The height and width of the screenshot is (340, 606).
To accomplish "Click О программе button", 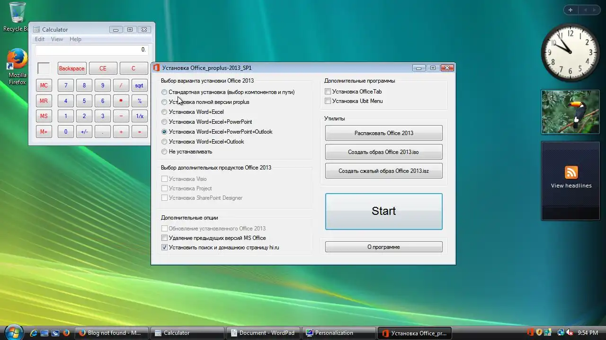I will tap(383, 247).
